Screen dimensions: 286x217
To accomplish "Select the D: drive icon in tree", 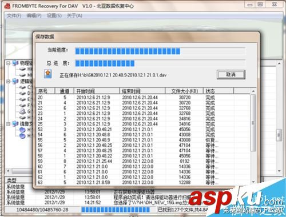I will [22, 94].
